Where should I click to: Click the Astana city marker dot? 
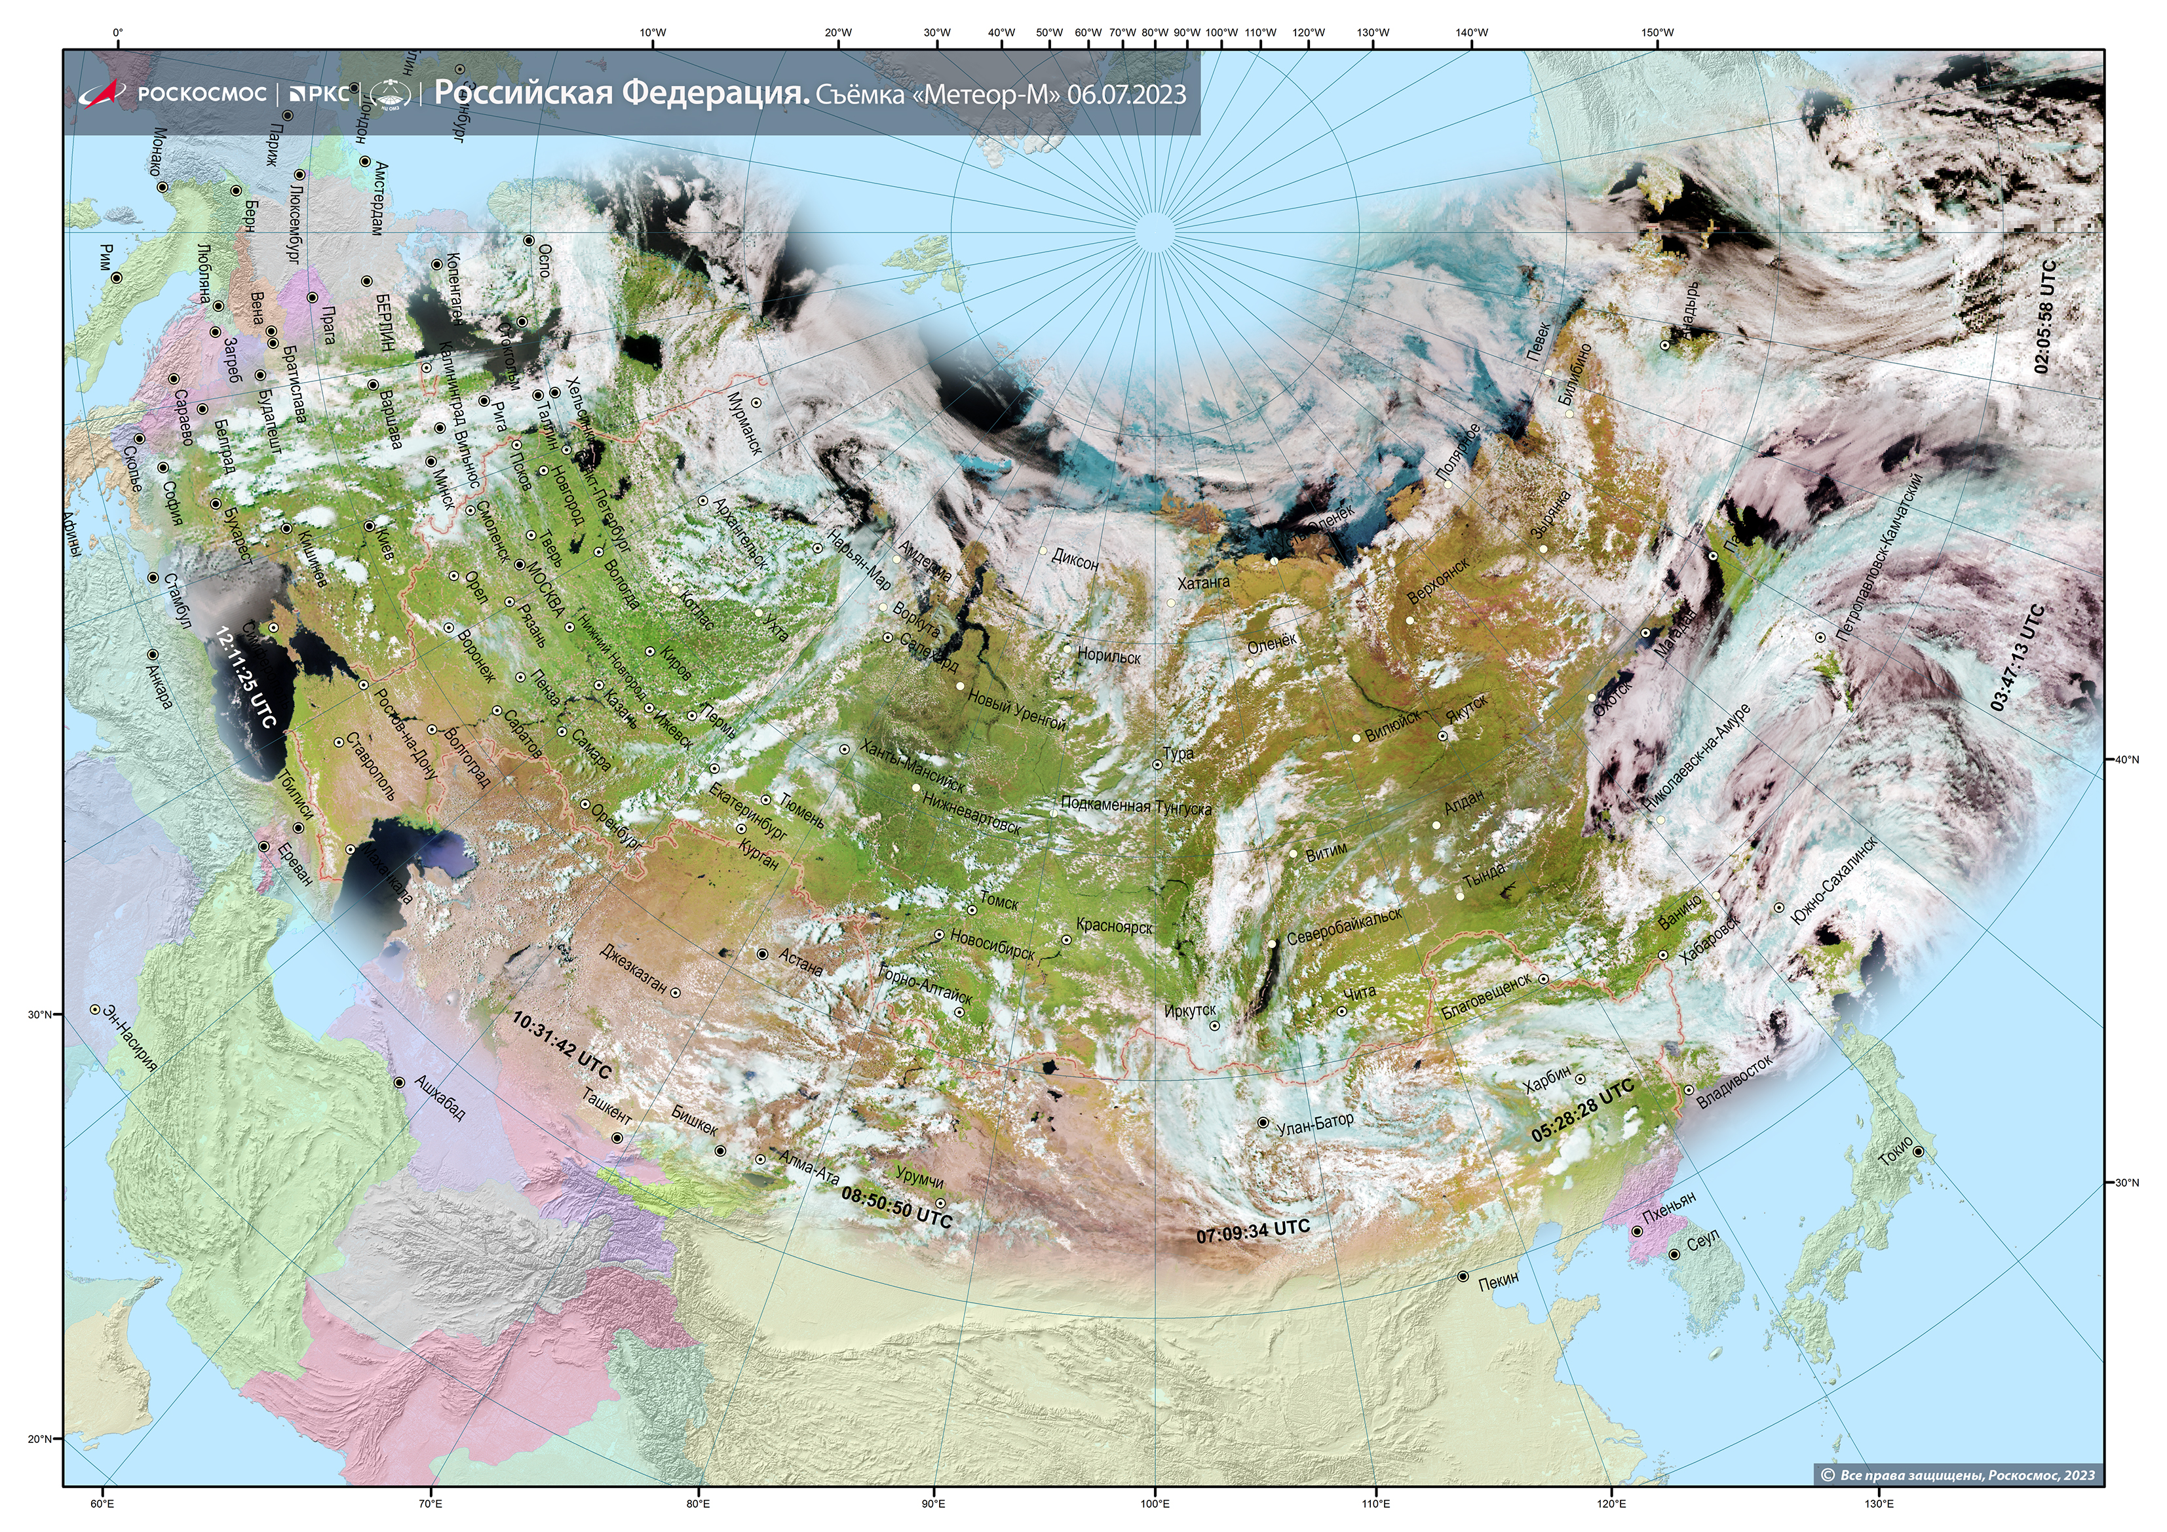763,954
